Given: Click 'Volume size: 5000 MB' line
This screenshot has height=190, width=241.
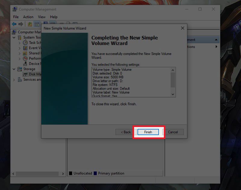Looking at the screenshot, I should 108,77.
